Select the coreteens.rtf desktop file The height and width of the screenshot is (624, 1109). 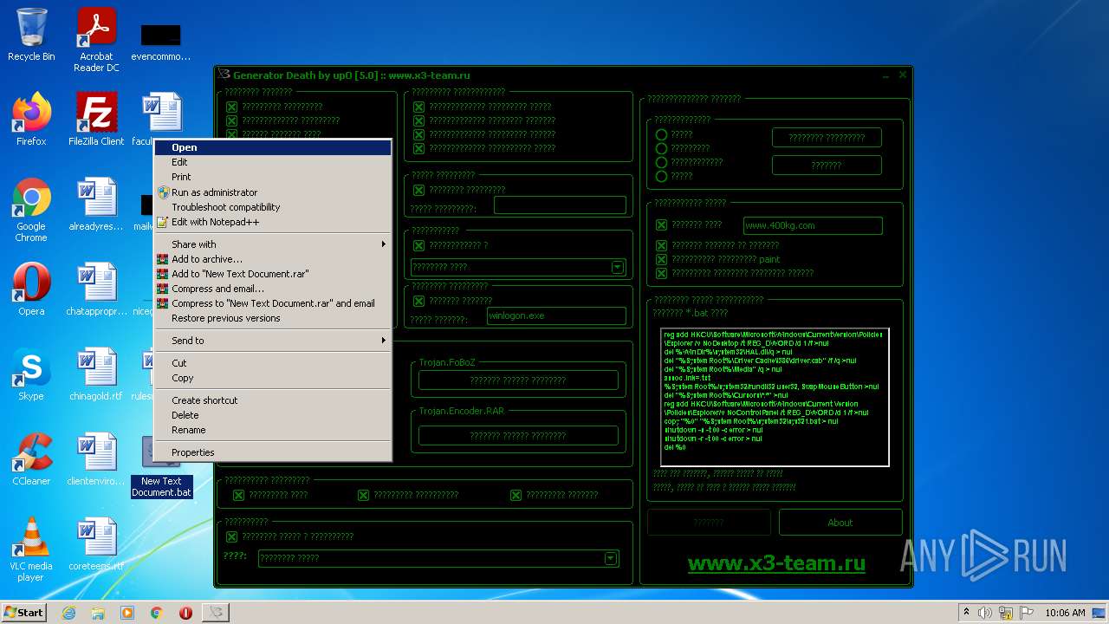[x=96, y=543]
